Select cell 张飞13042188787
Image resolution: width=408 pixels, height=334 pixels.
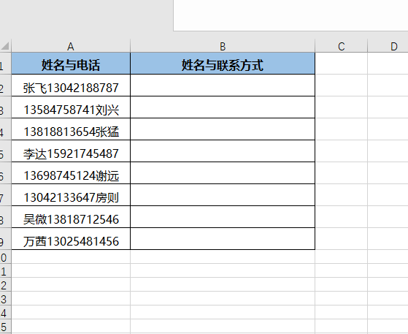[x=71, y=86]
